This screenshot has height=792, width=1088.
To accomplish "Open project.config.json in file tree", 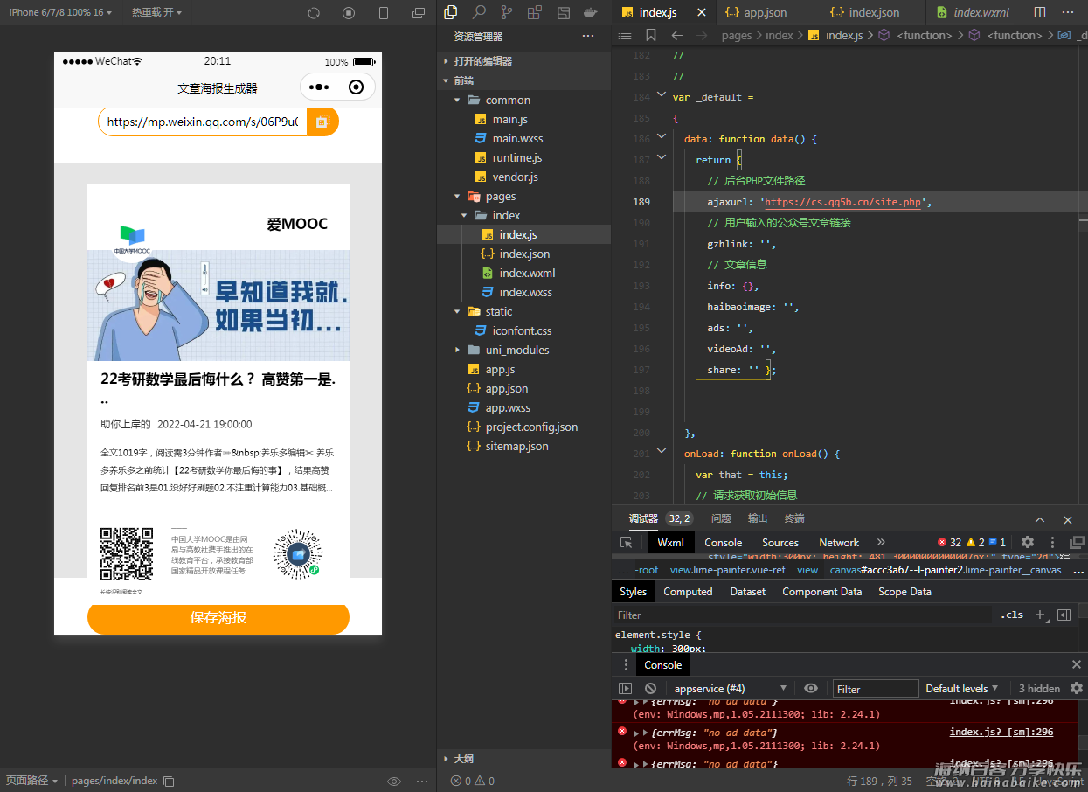I will click(x=531, y=427).
